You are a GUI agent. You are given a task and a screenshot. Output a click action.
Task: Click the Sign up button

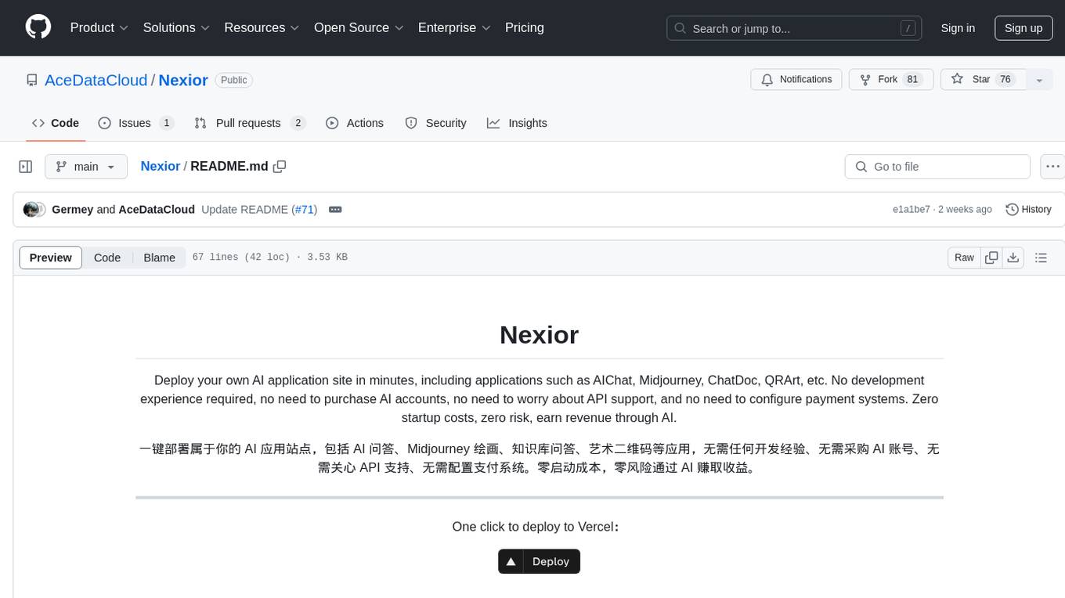pyautogui.click(x=1023, y=28)
